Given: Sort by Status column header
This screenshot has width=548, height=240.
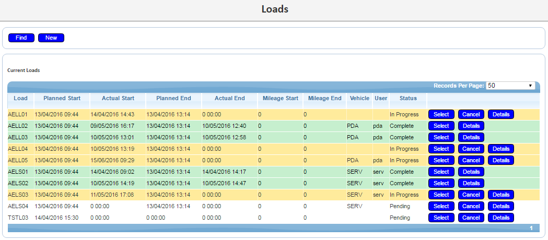Looking at the screenshot, I should pos(408,99).
